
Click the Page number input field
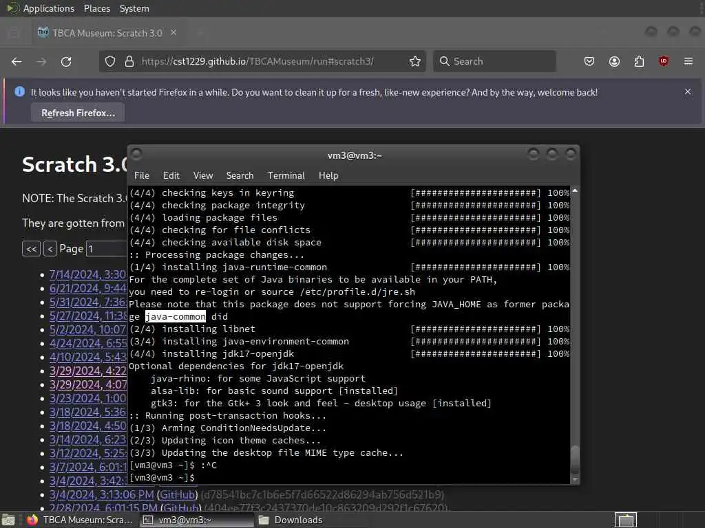pyautogui.click(x=107, y=249)
